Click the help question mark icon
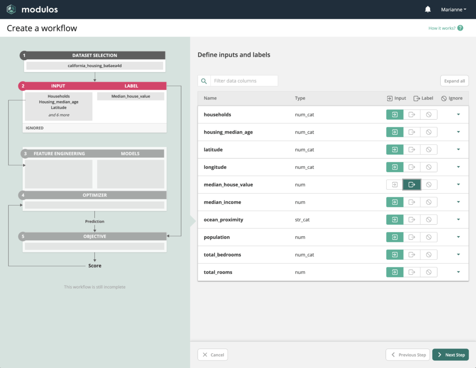This screenshot has width=476, height=368. pyautogui.click(x=460, y=28)
